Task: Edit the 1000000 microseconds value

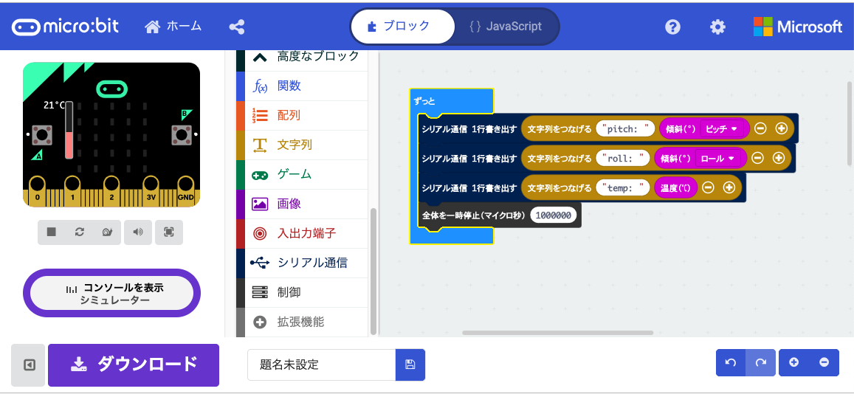Action: click(x=553, y=215)
